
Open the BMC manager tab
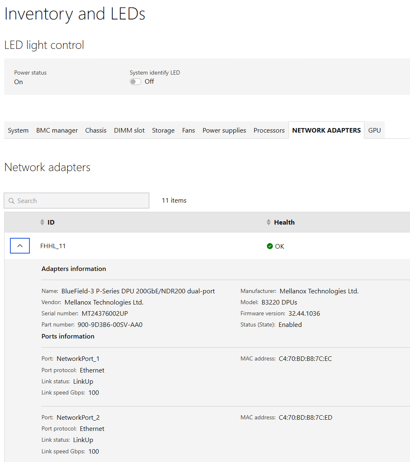[57, 130]
